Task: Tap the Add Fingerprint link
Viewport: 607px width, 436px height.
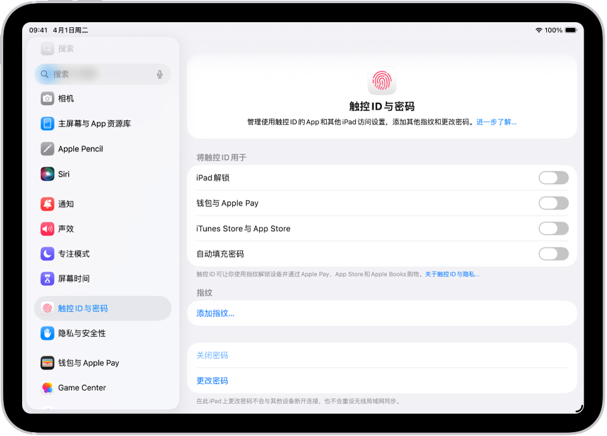Action: point(214,313)
